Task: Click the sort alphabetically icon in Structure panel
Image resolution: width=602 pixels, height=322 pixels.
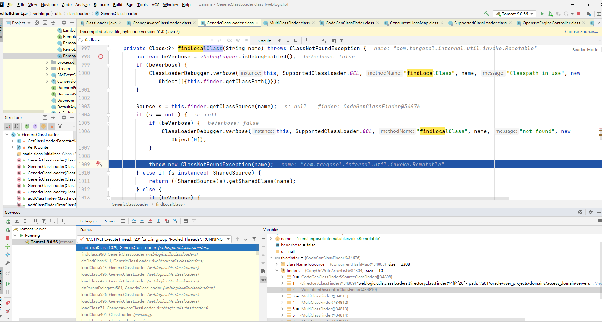Action: click(x=16, y=126)
